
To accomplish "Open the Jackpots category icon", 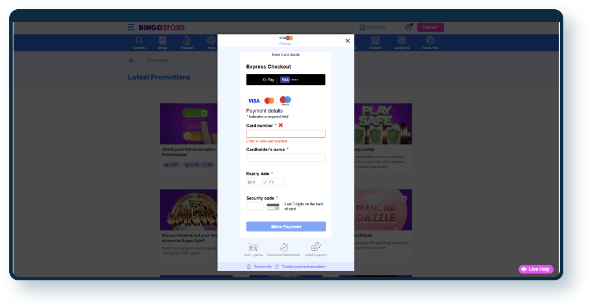I will click(x=402, y=43).
